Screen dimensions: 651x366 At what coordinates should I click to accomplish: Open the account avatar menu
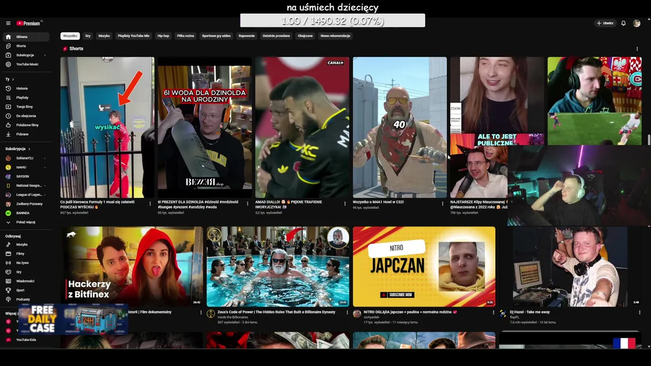click(x=636, y=23)
